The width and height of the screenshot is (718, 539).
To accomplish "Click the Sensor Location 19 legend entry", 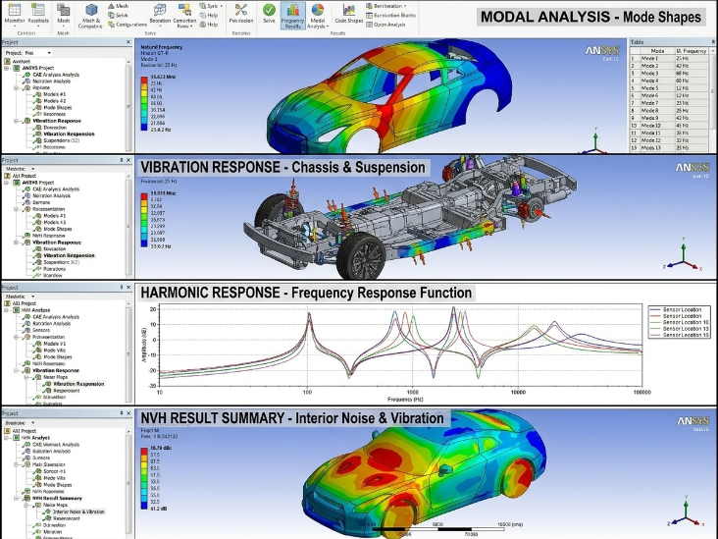I will click(680, 335).
